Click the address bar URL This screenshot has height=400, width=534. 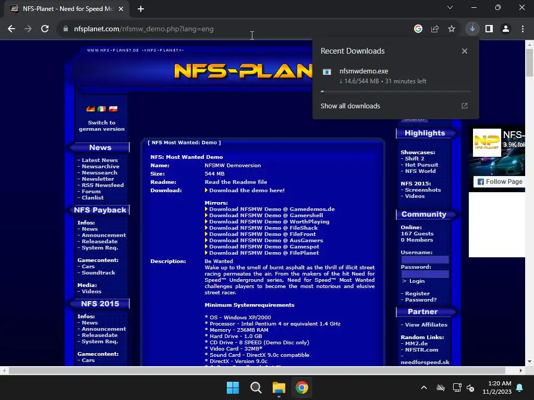point(144,29)
